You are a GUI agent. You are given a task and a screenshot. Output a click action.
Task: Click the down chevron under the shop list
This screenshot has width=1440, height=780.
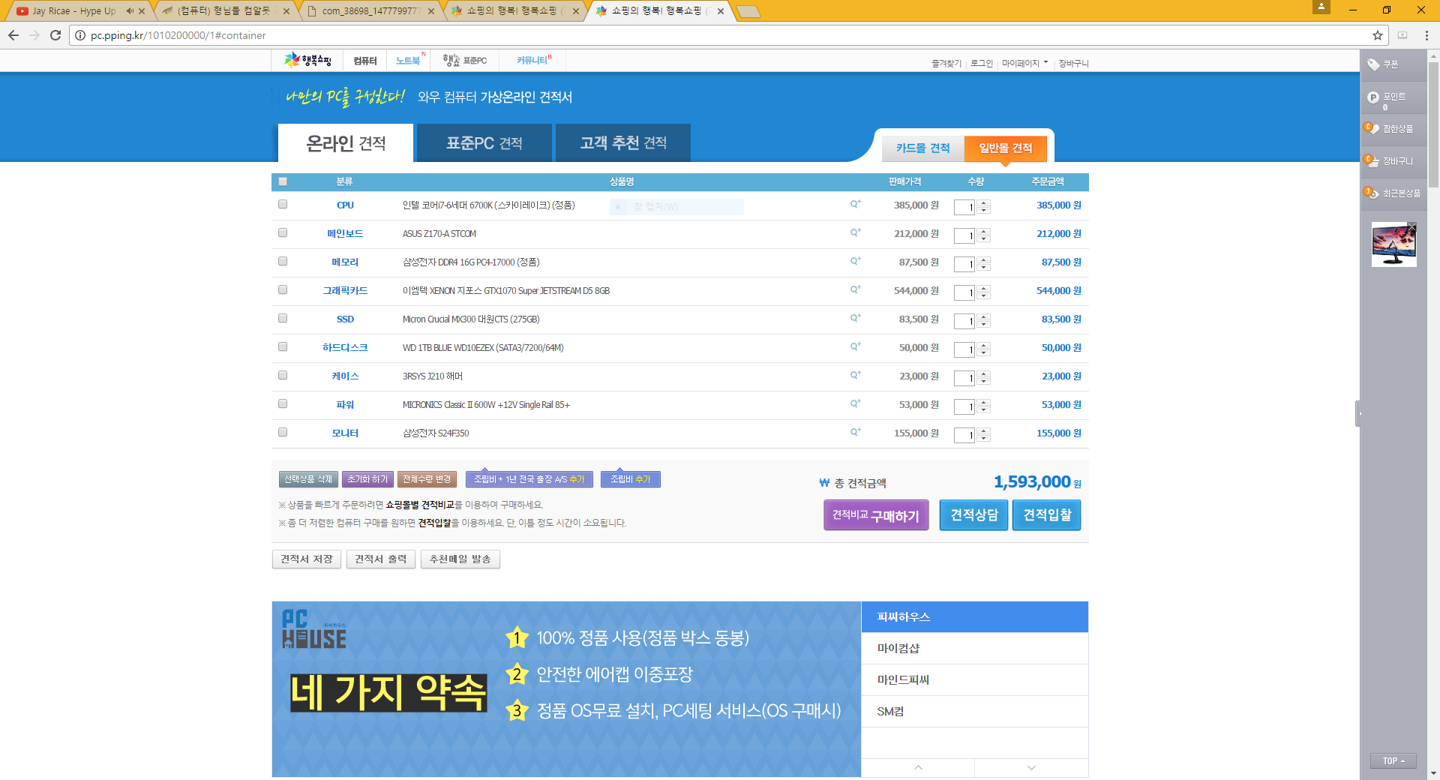[x=1031, y=768]
